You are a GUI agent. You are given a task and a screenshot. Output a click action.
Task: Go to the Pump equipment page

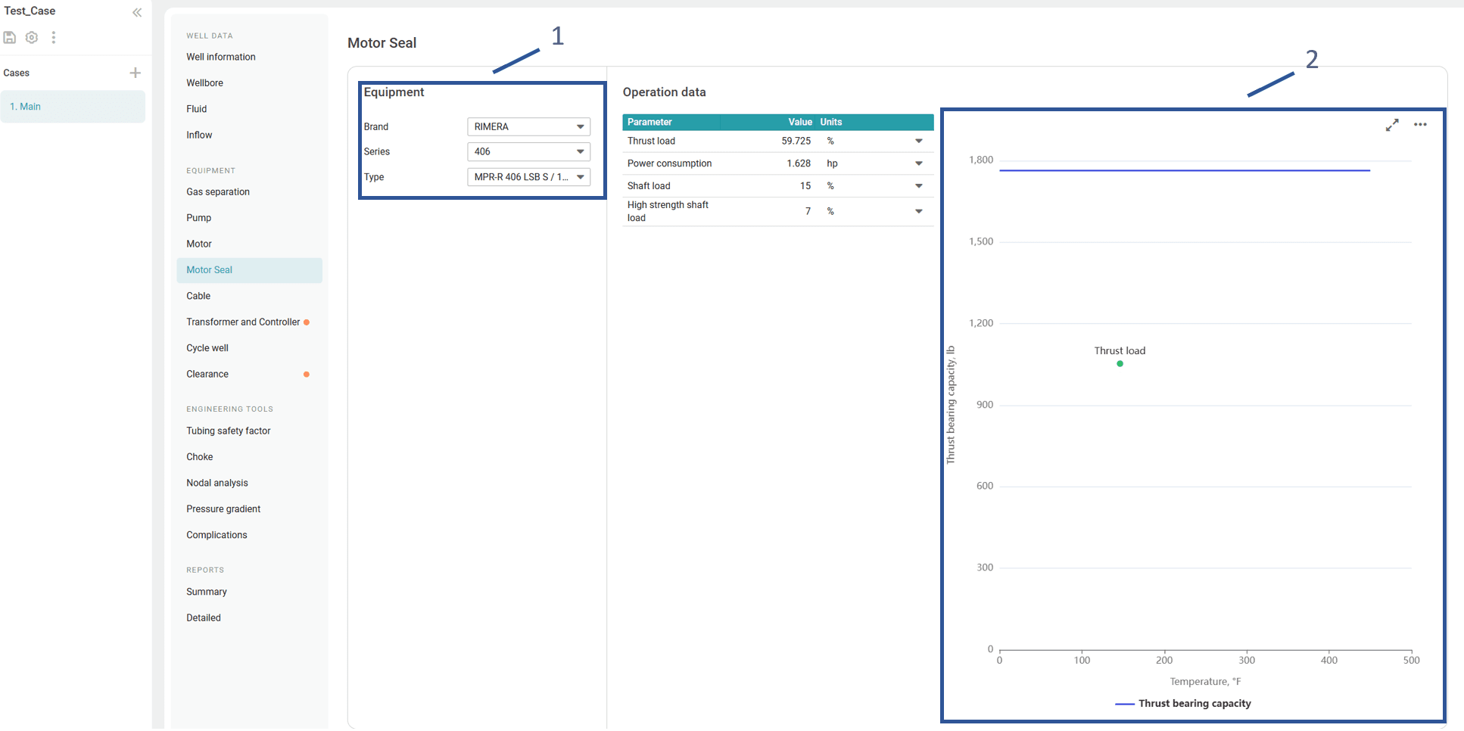pos(199,218)
